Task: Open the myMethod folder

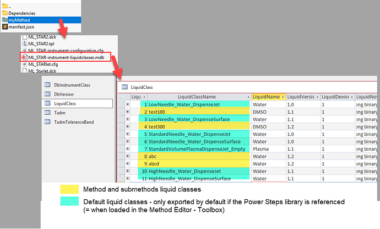Action: [18, 19]
